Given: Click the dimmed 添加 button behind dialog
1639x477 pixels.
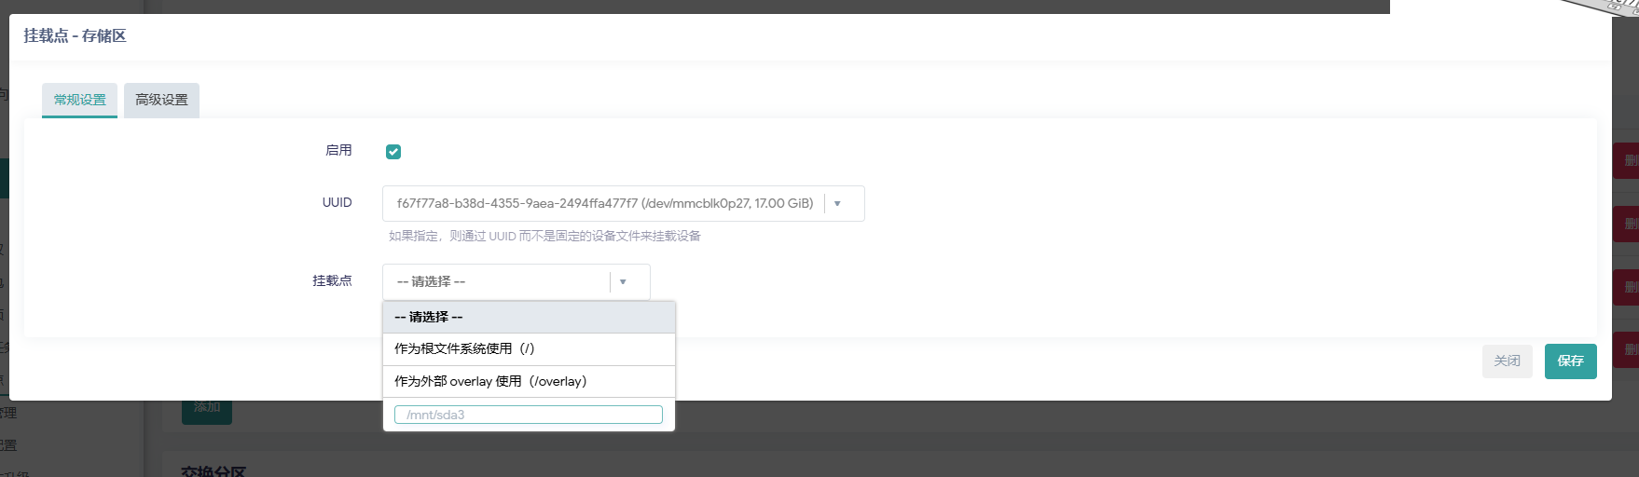Looking at the screenshot, I should click(x=207, y=408).
